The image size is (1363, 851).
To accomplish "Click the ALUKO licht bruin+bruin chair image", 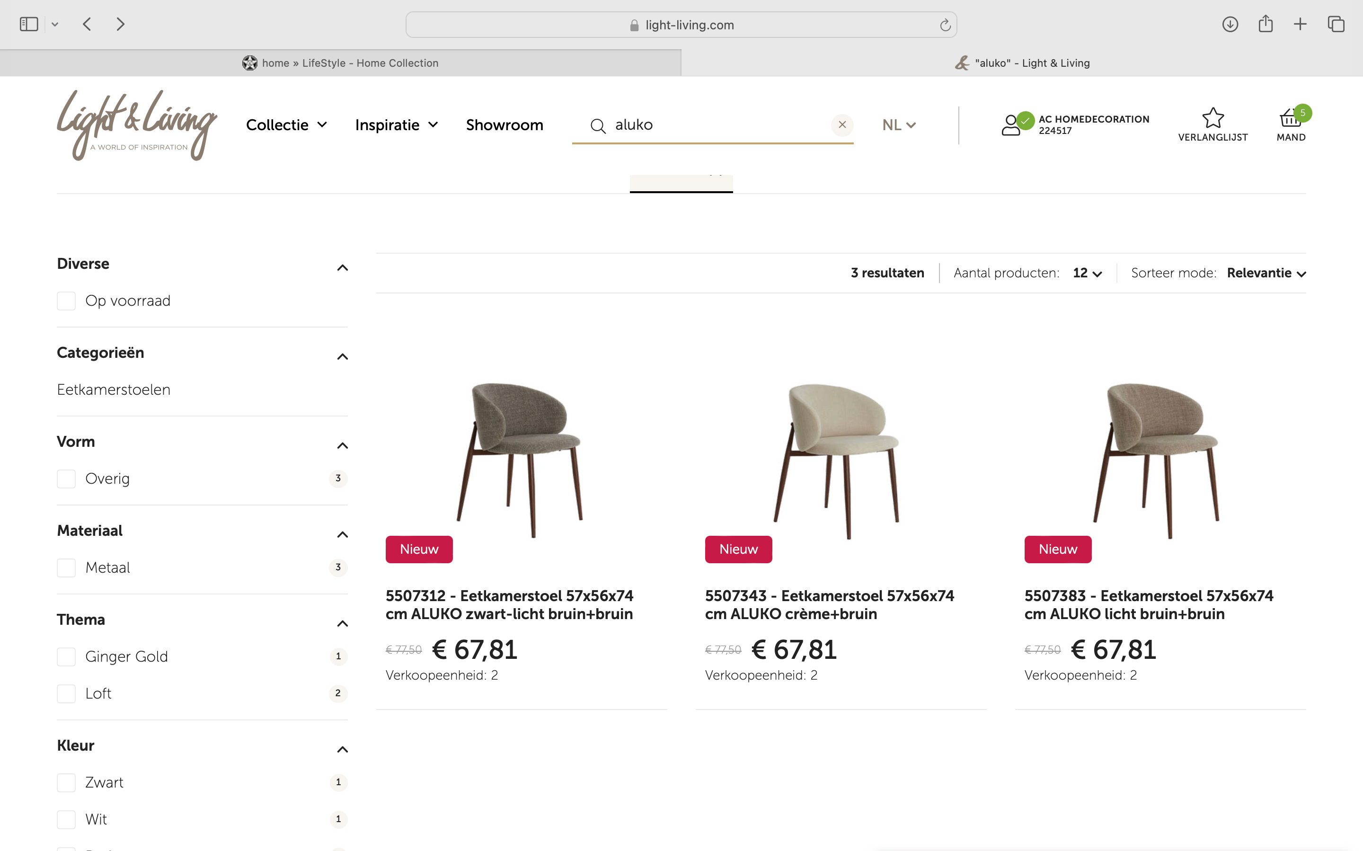I will tap(1155, 459).
